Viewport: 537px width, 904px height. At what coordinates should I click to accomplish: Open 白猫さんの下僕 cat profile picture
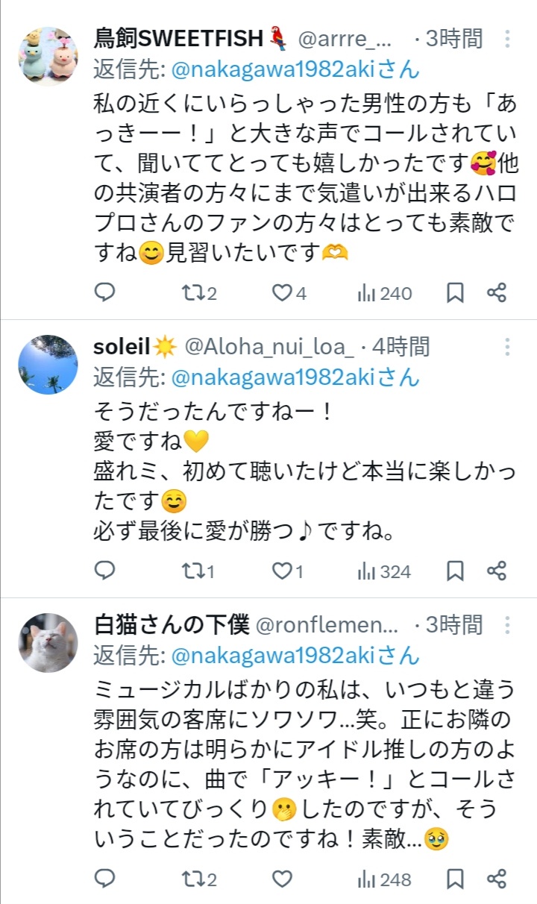pyautogui.click(x=48, y=643)
